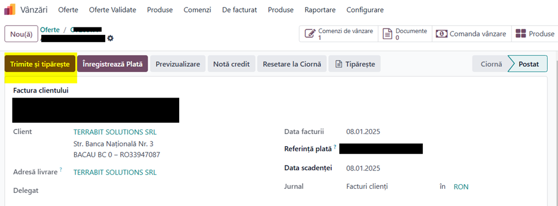This screenshot has height=206, width=558.
Task: Open the Oferte Validate menu item
Action: [112, 10]
